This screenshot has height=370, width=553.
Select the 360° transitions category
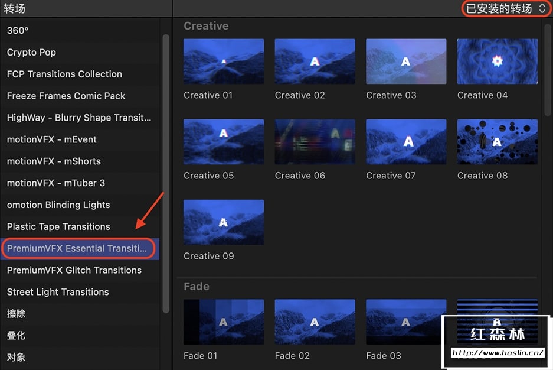tap(80, 30)
